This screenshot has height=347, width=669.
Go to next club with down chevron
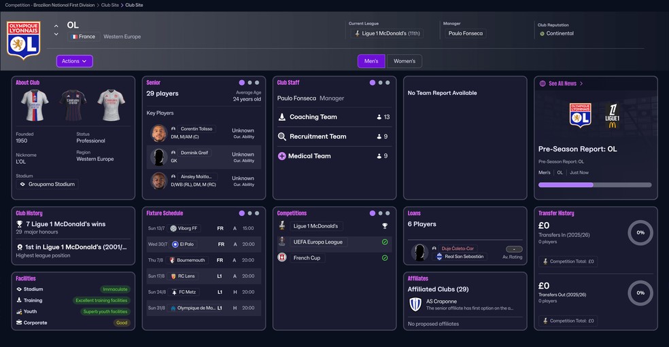56,34
